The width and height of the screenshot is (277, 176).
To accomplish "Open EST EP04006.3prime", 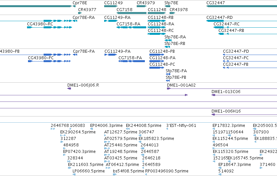I will tap(106, 126).
